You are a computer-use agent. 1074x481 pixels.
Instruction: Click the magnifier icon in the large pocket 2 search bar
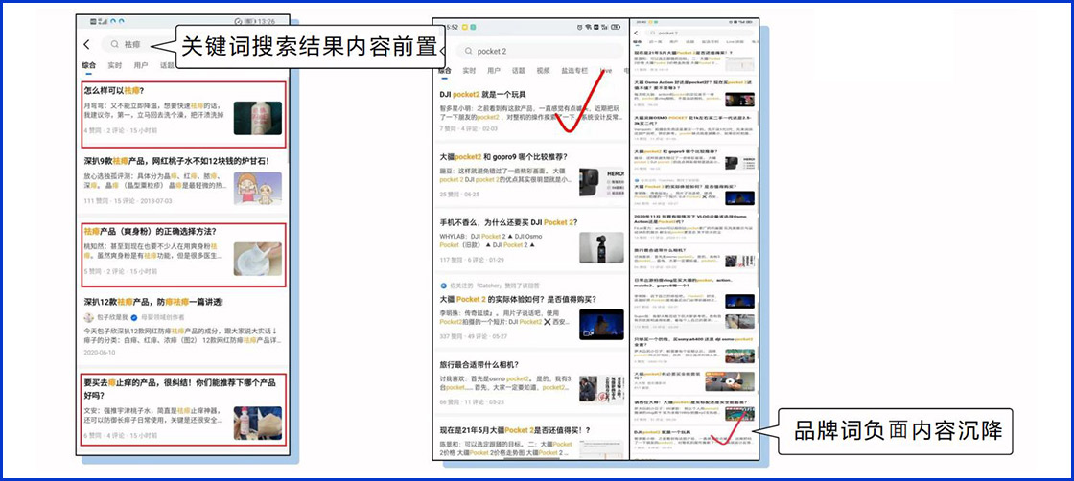[469, 51]
